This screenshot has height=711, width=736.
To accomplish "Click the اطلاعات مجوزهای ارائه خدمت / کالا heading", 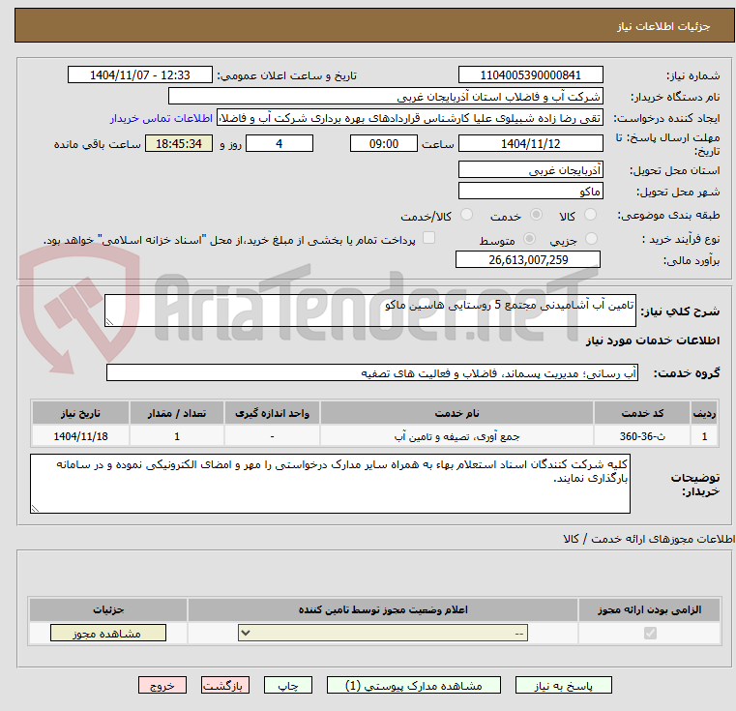I will [649, 539].
